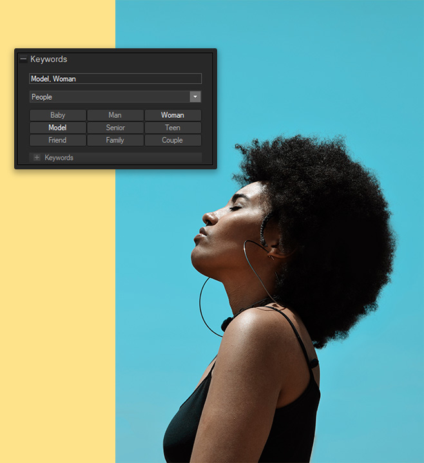Add the Teen keyword
Screen dimensions: 424x463
tap(172, 128)
